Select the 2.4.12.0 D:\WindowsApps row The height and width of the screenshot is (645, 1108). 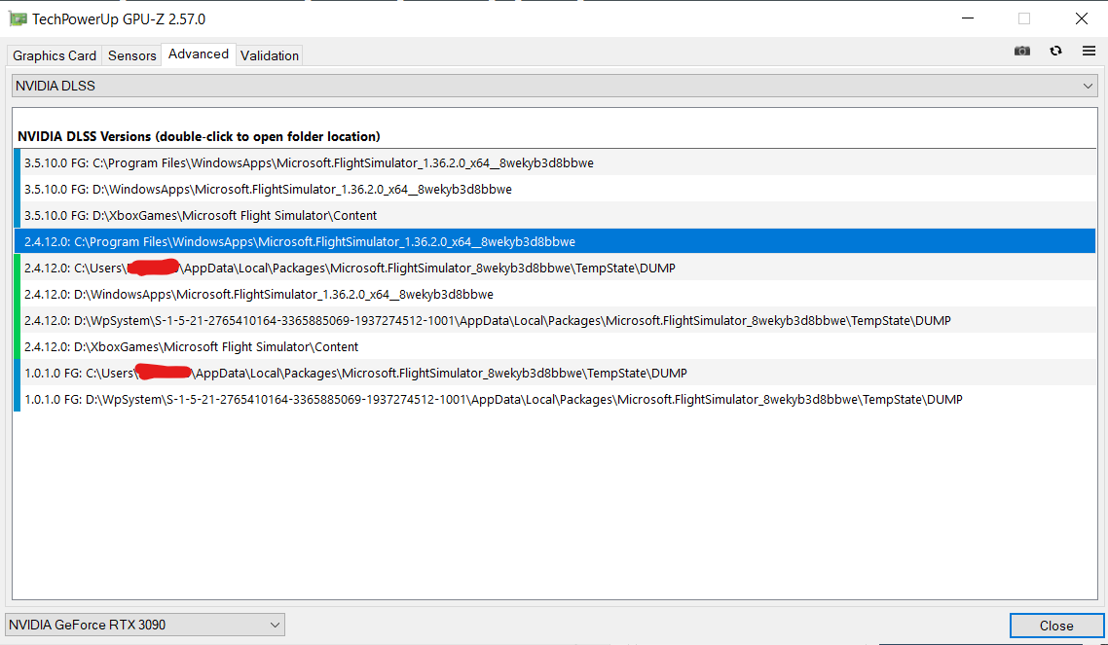tap(555, 294)
